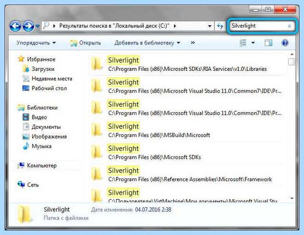Viewport: 304px width, 235px height.
Task: Select Библиотеки in the navigation pane
Action: pyautogui.click(x=42, y=108)
